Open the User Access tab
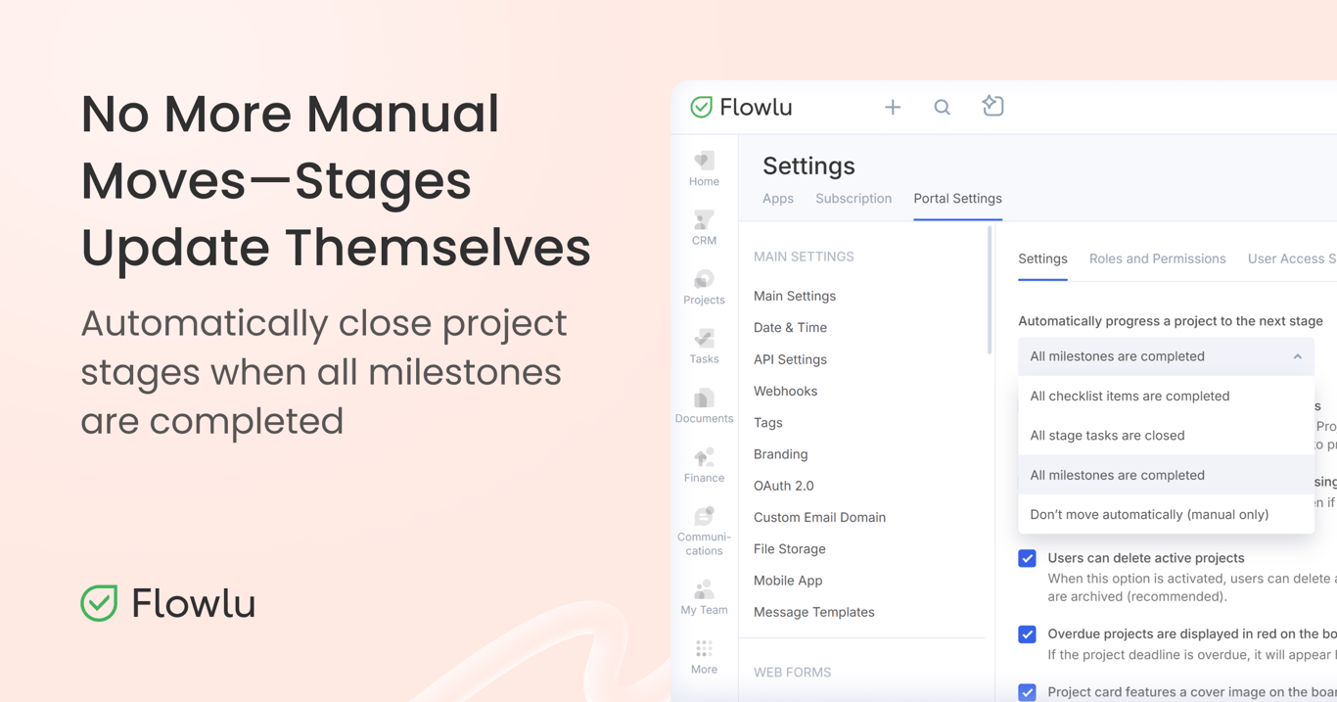Viewport: 1337px width, 702px height. click(1292, 258)
